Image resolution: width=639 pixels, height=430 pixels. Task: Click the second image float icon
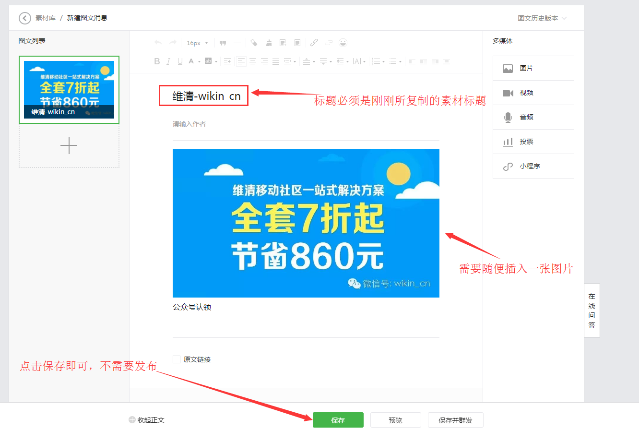[423, 61]
